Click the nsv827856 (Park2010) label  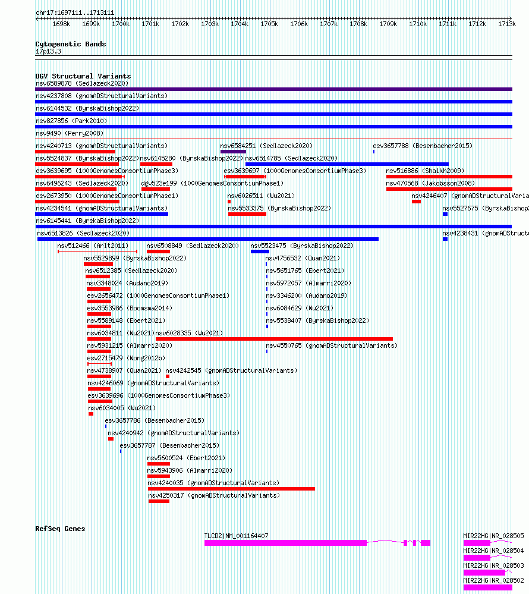(71, 121)
